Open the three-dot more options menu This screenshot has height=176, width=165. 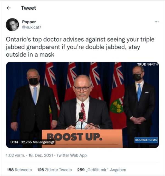point(156,22)
